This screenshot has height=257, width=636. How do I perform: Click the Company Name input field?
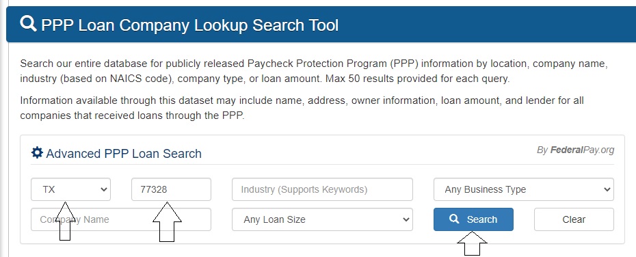[121, 219]
